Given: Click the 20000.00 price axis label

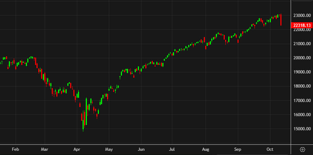Looking at the screenshot, I should point(301,58).
